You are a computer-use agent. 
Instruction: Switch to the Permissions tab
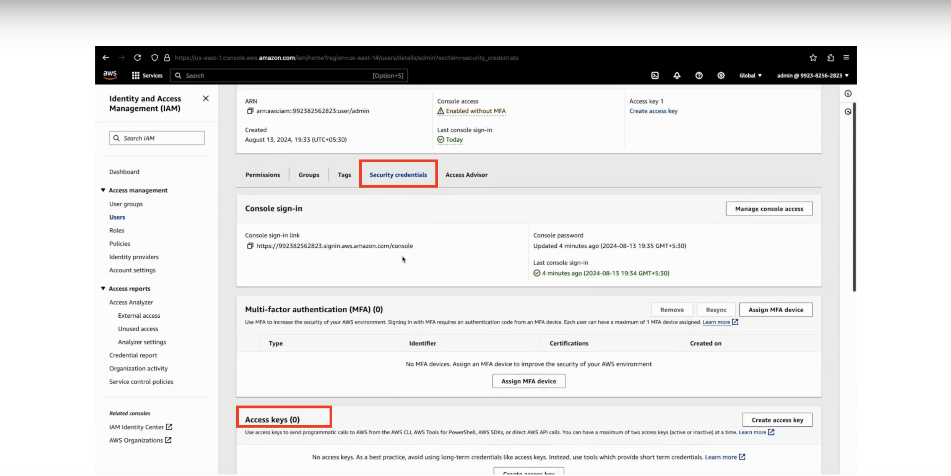[x=262, y=175]
